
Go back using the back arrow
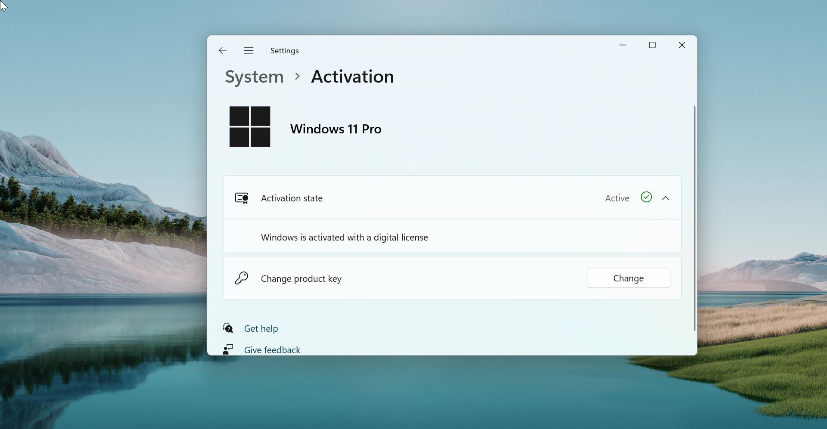coord(222,51)
